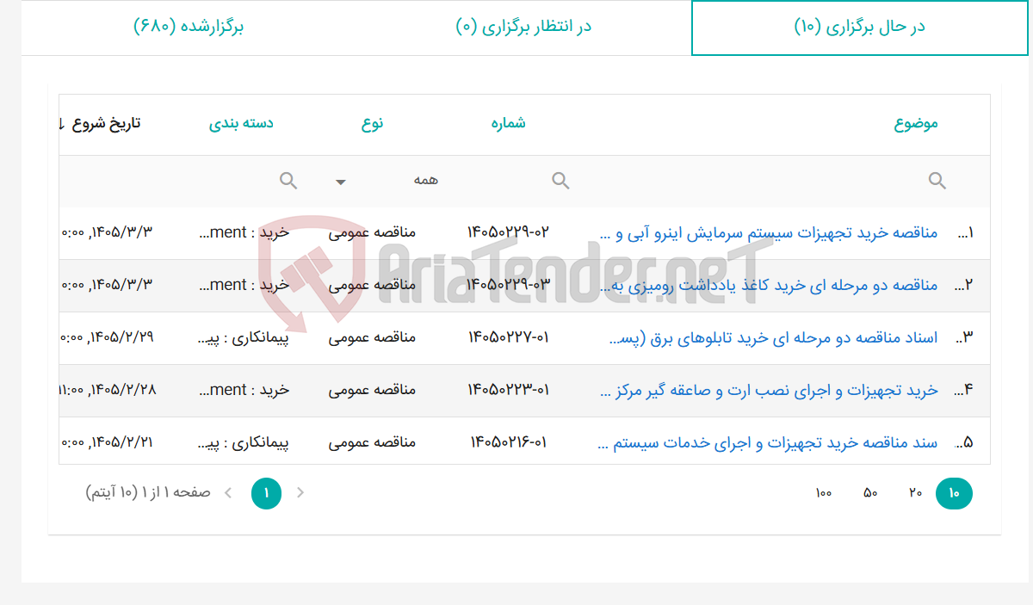Select number cell ۱۴۰۵۰۲۱۶-۰۱

point(508,443)
